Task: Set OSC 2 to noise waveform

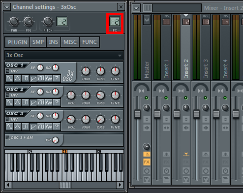Action: pyautogui.click(x=49, y=102)
